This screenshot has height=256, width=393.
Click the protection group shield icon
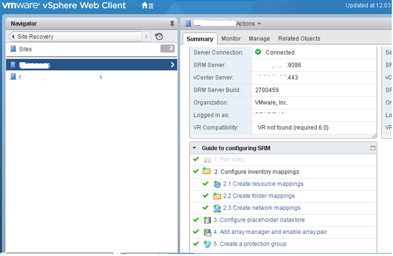pyautogui.click(x=207, y=244)
